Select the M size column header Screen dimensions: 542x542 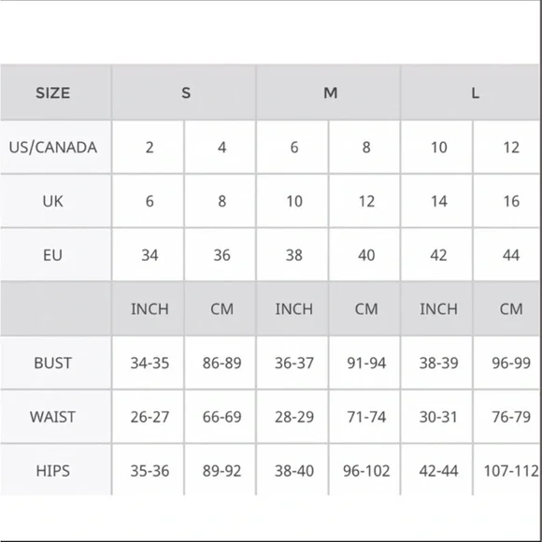click(328, 93)
